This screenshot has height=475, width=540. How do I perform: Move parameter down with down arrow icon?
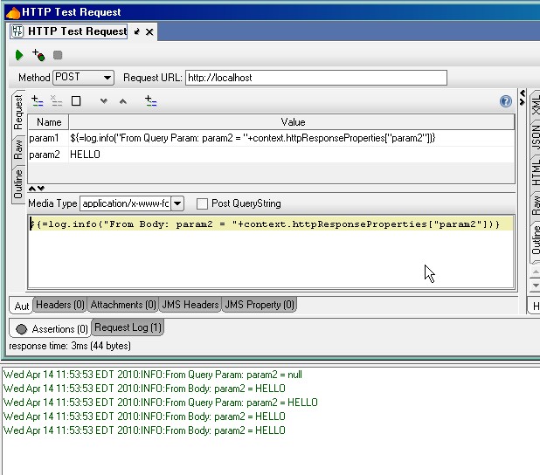(x=104, y=101)
